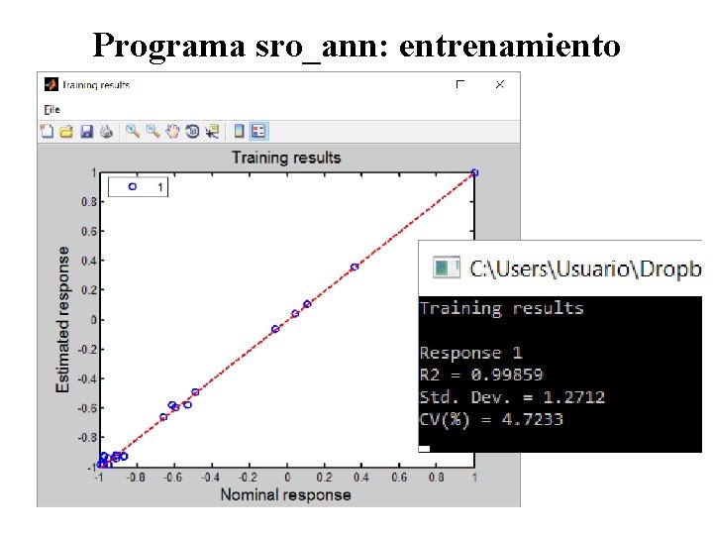Click the CV(%) = 4.7233 line
The image size is (713, 535).
pyautogui.click(x=491, y=419)
